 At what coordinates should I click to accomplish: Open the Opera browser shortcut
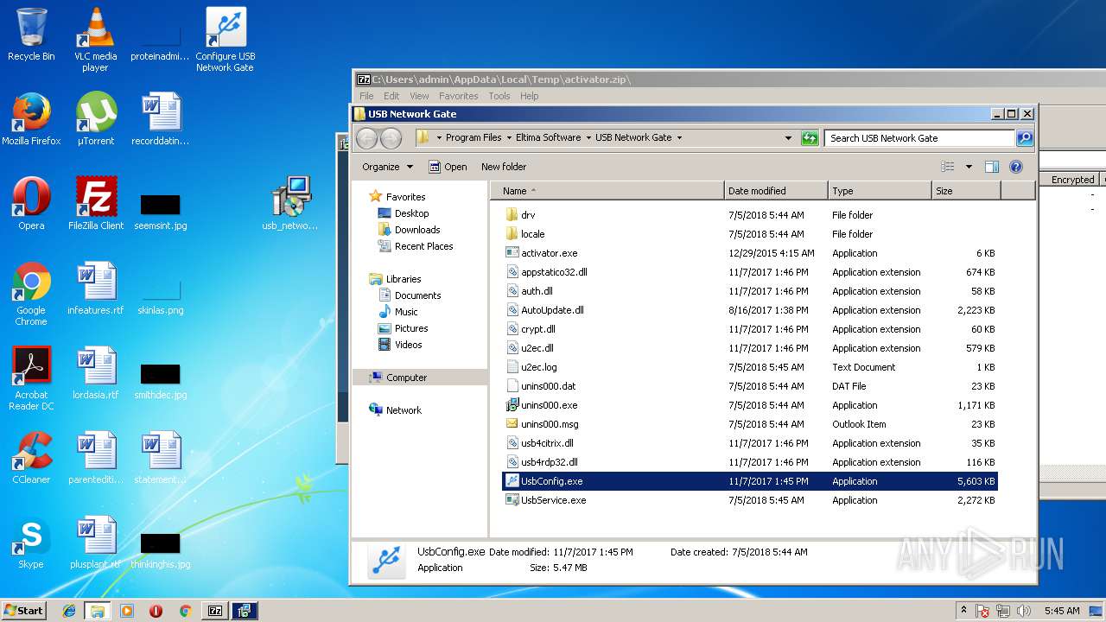(x=31, y=204)
